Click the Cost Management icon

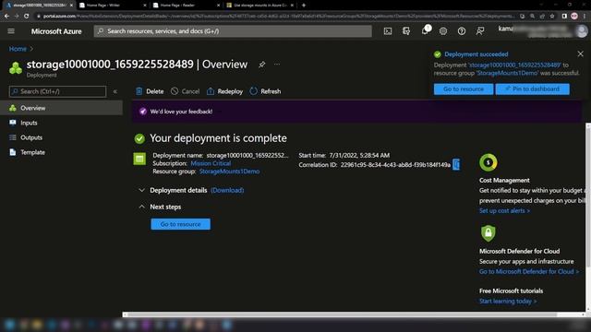click(x=488, y=162)
